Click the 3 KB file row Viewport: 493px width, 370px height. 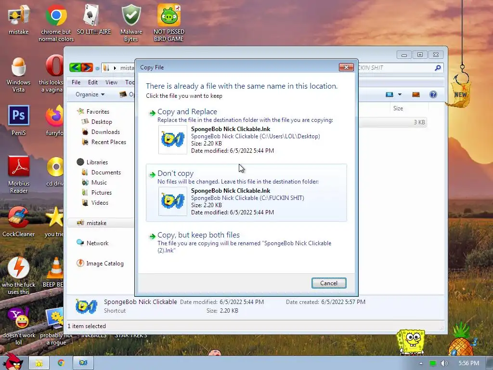pos(392,122)
